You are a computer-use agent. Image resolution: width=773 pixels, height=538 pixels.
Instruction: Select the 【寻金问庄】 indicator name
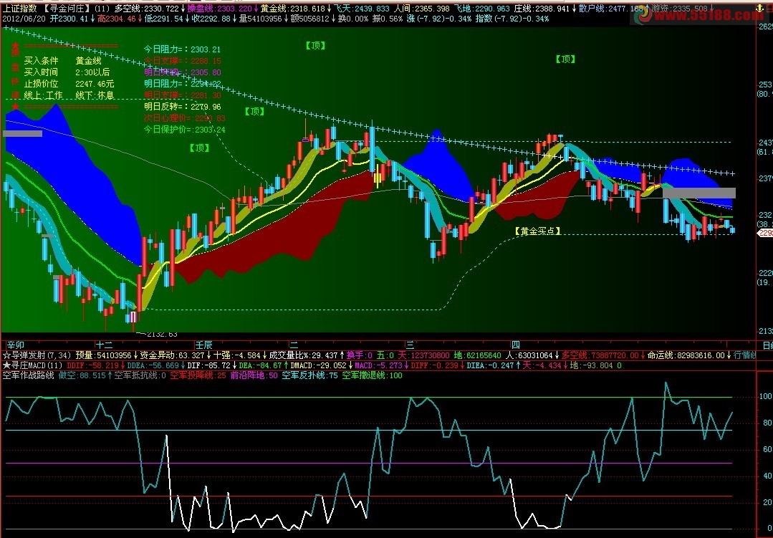66,9
